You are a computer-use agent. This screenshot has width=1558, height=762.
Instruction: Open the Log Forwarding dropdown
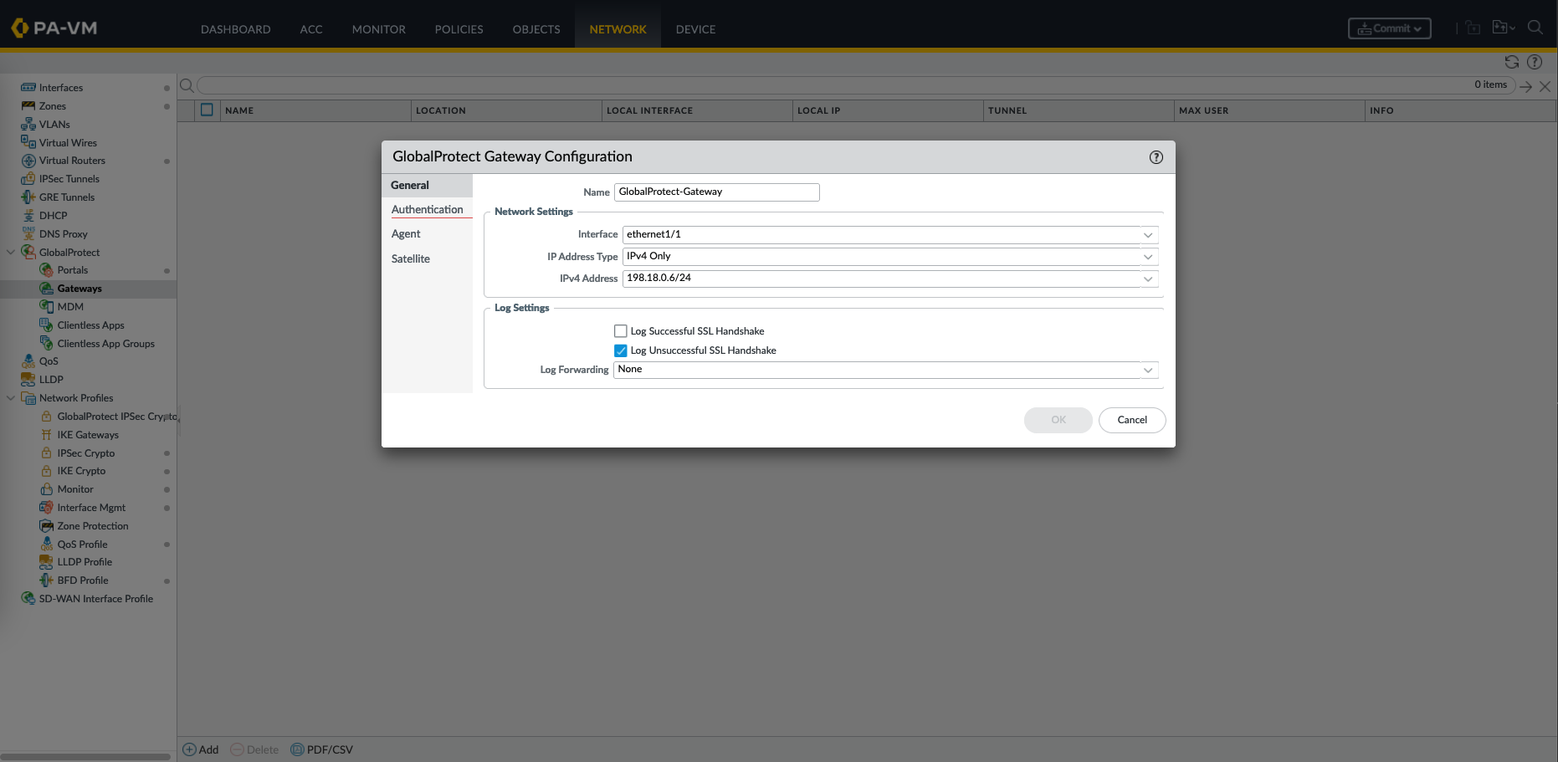tap(1148, 370)
